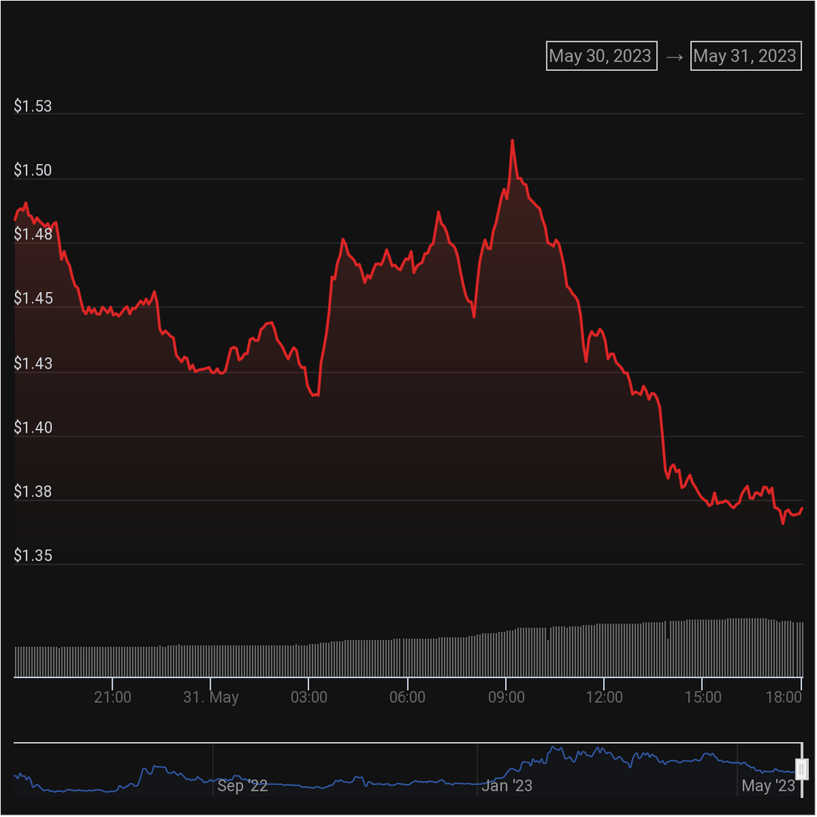Click the 06:00 time axis label
817x817 pixels.
pyautogui.click(x=408, y=697)
